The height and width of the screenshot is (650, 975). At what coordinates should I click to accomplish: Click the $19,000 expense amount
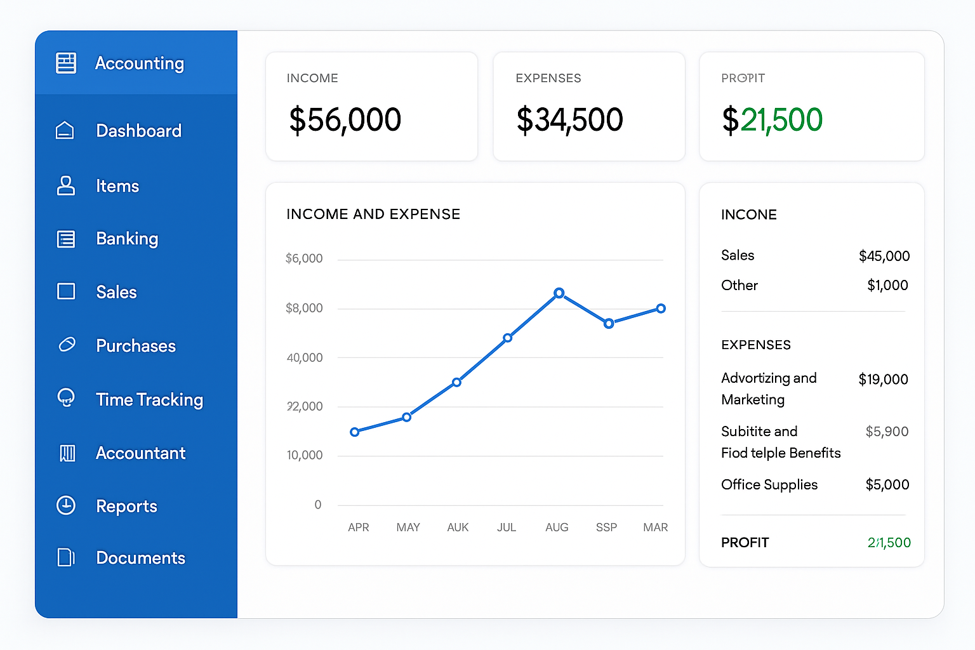[883, 379]
